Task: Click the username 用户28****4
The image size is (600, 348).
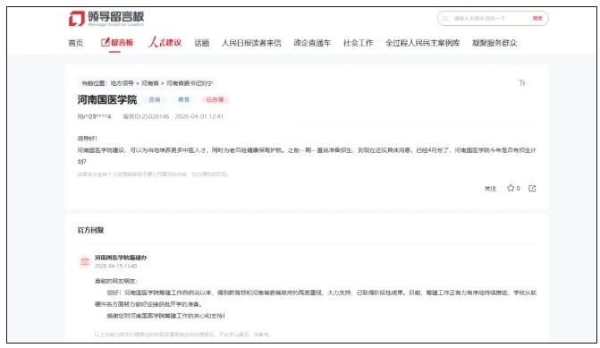Action: point(94,116)
